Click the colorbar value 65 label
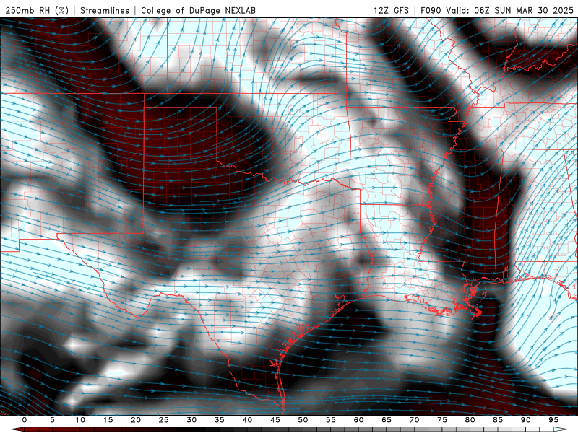 [387, 420]
